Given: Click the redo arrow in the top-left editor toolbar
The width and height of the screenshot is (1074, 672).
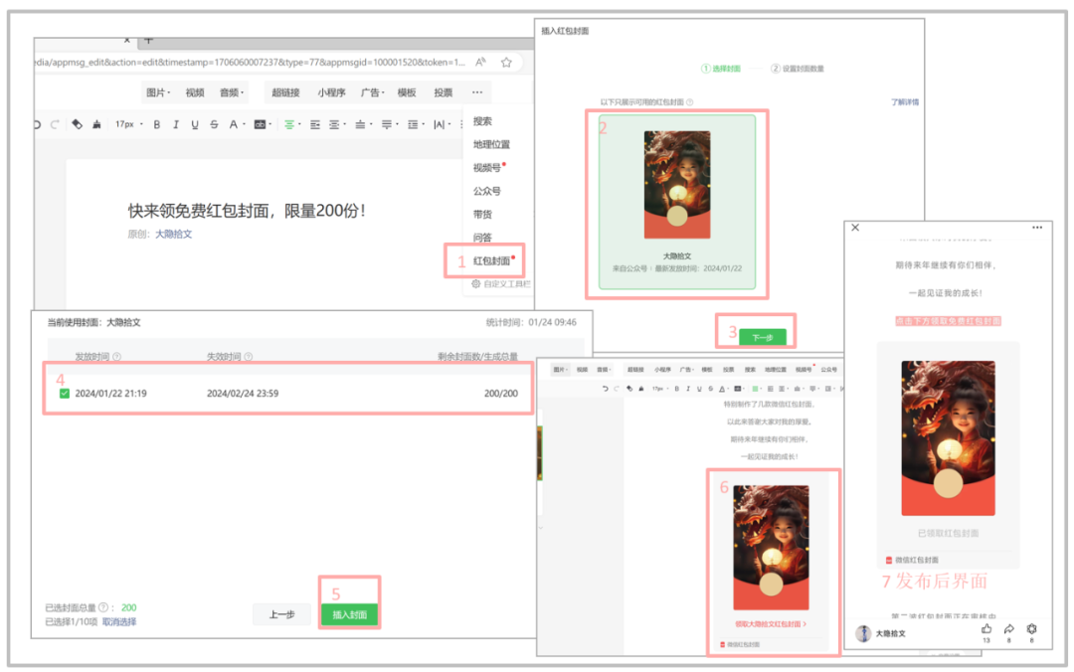Looking at the screenshot, I should pos(55,124).
